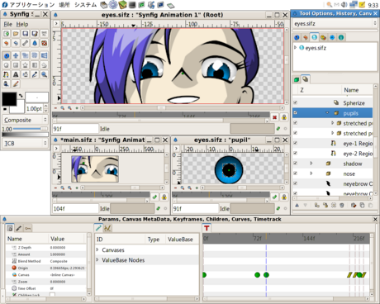The width and height of the screenshot is (380, 304).
Task: Click the 91f frame field in Root window
Action: pyautogui.click(x=75, y=129)
